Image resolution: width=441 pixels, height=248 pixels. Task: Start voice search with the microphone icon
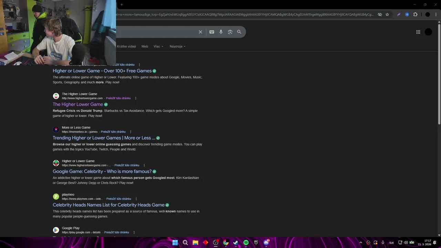pyautogui.click(x=221, y=32)
